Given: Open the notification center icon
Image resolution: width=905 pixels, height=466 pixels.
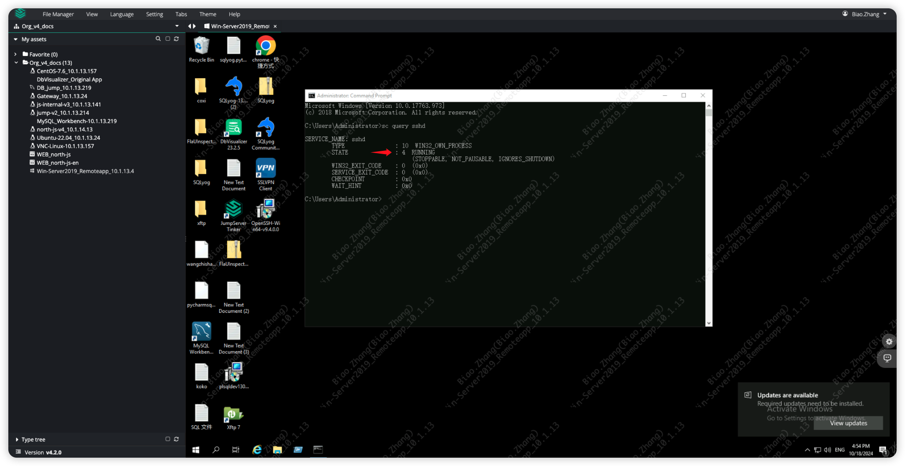Looking at the screenshot, I should 883,450.
